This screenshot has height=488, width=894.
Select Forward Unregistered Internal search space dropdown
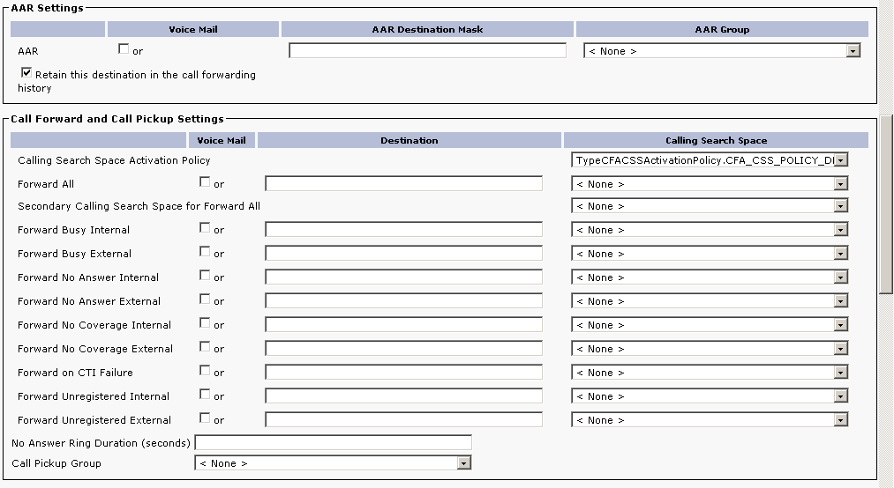[x=710, y=396]
